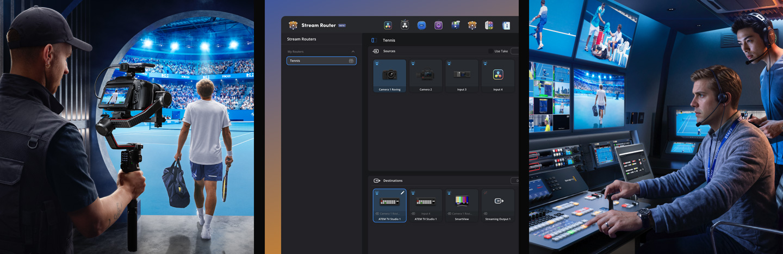The image size is (783, 254).
Task: Click routed-source icon on Streaming Output 1 card
Action: pos(485,214)
